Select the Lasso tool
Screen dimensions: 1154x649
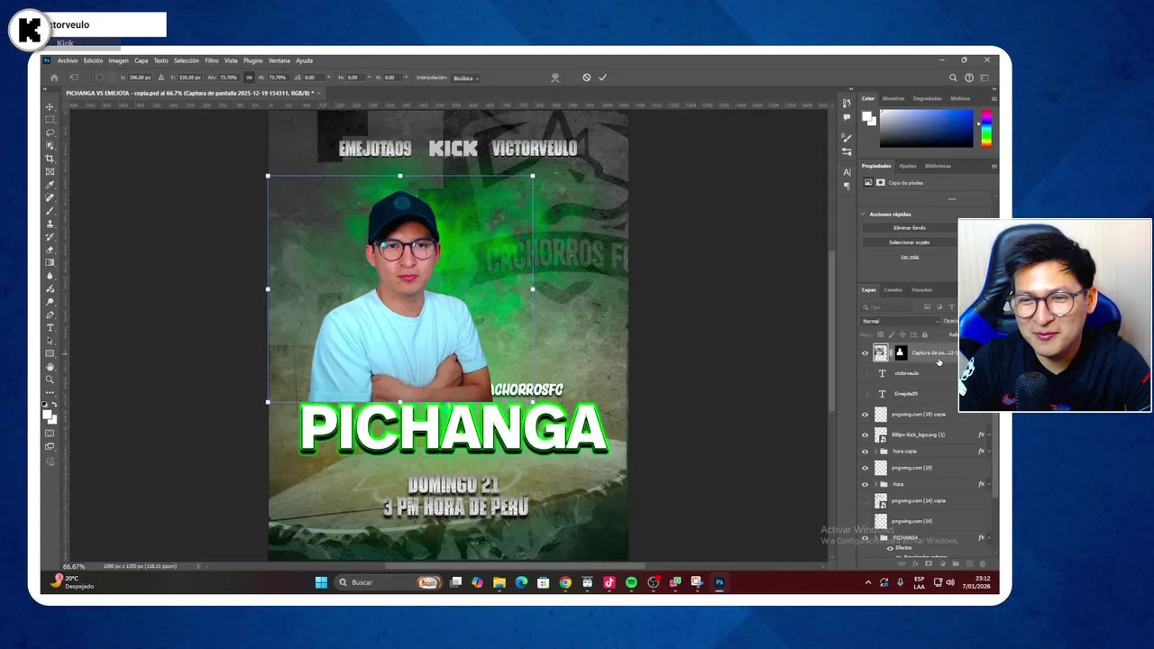(x=50, y=133)
